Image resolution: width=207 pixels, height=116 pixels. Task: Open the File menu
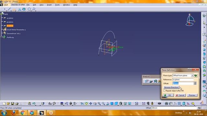28,5
